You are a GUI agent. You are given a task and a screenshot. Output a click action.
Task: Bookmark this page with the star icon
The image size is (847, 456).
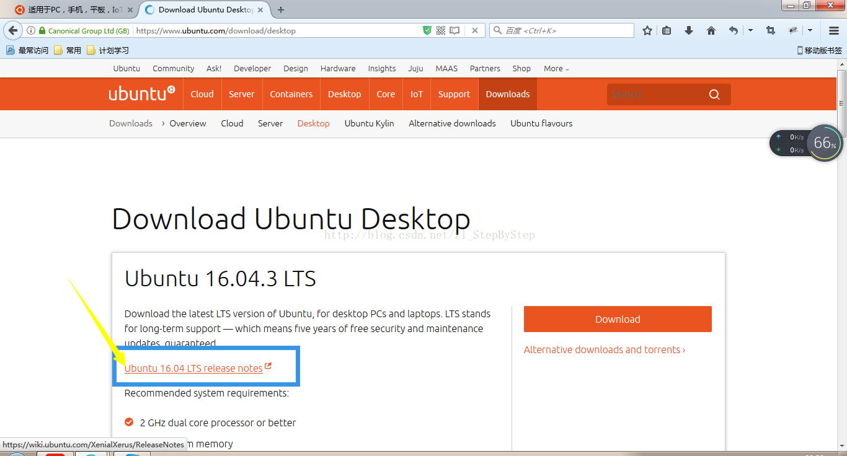[647, 30]
